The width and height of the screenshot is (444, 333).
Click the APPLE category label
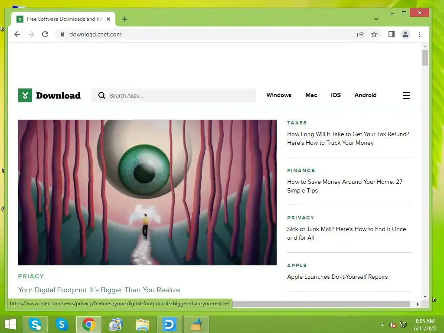297,265
